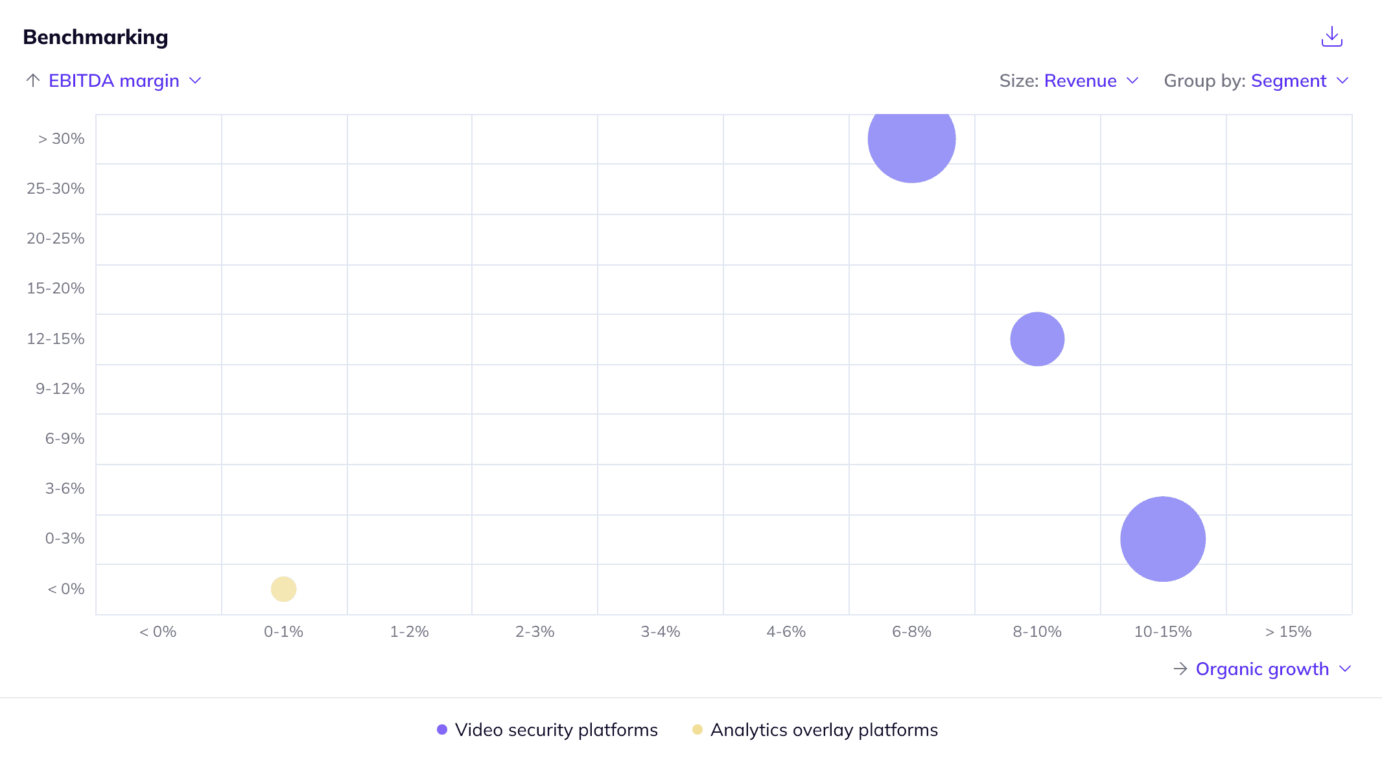Click the purple bubble in 10-15% growth column
Viewport: 1382px width, 758px height.
coord(1163,539)
